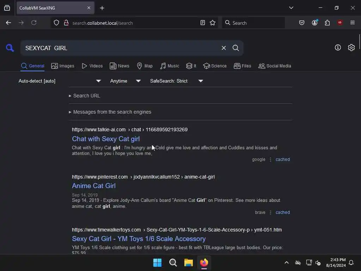Go back with browser back arrow
The image size is (361, 271).
tap(8, 23)
